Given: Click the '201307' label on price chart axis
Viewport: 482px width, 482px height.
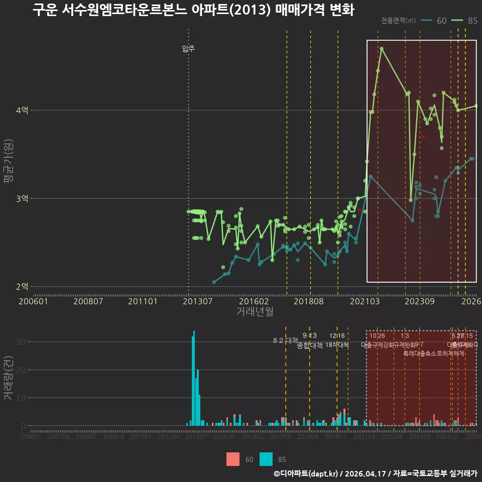Looking at the screenshot, I should tap(197, 301).
